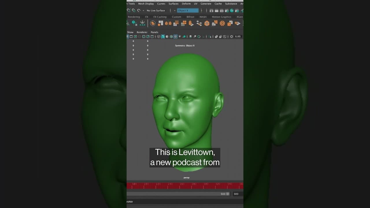Viewport: 370px width, 208px height.
Task: Click the circled orange-box shelf icon
Action: point(153,23)
